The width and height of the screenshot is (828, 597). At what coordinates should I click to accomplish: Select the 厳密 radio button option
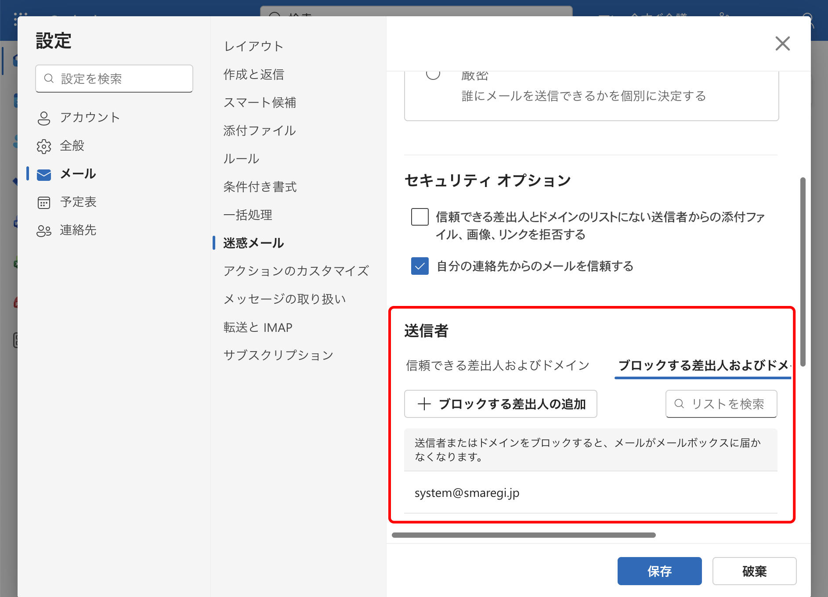coord(433,75)
